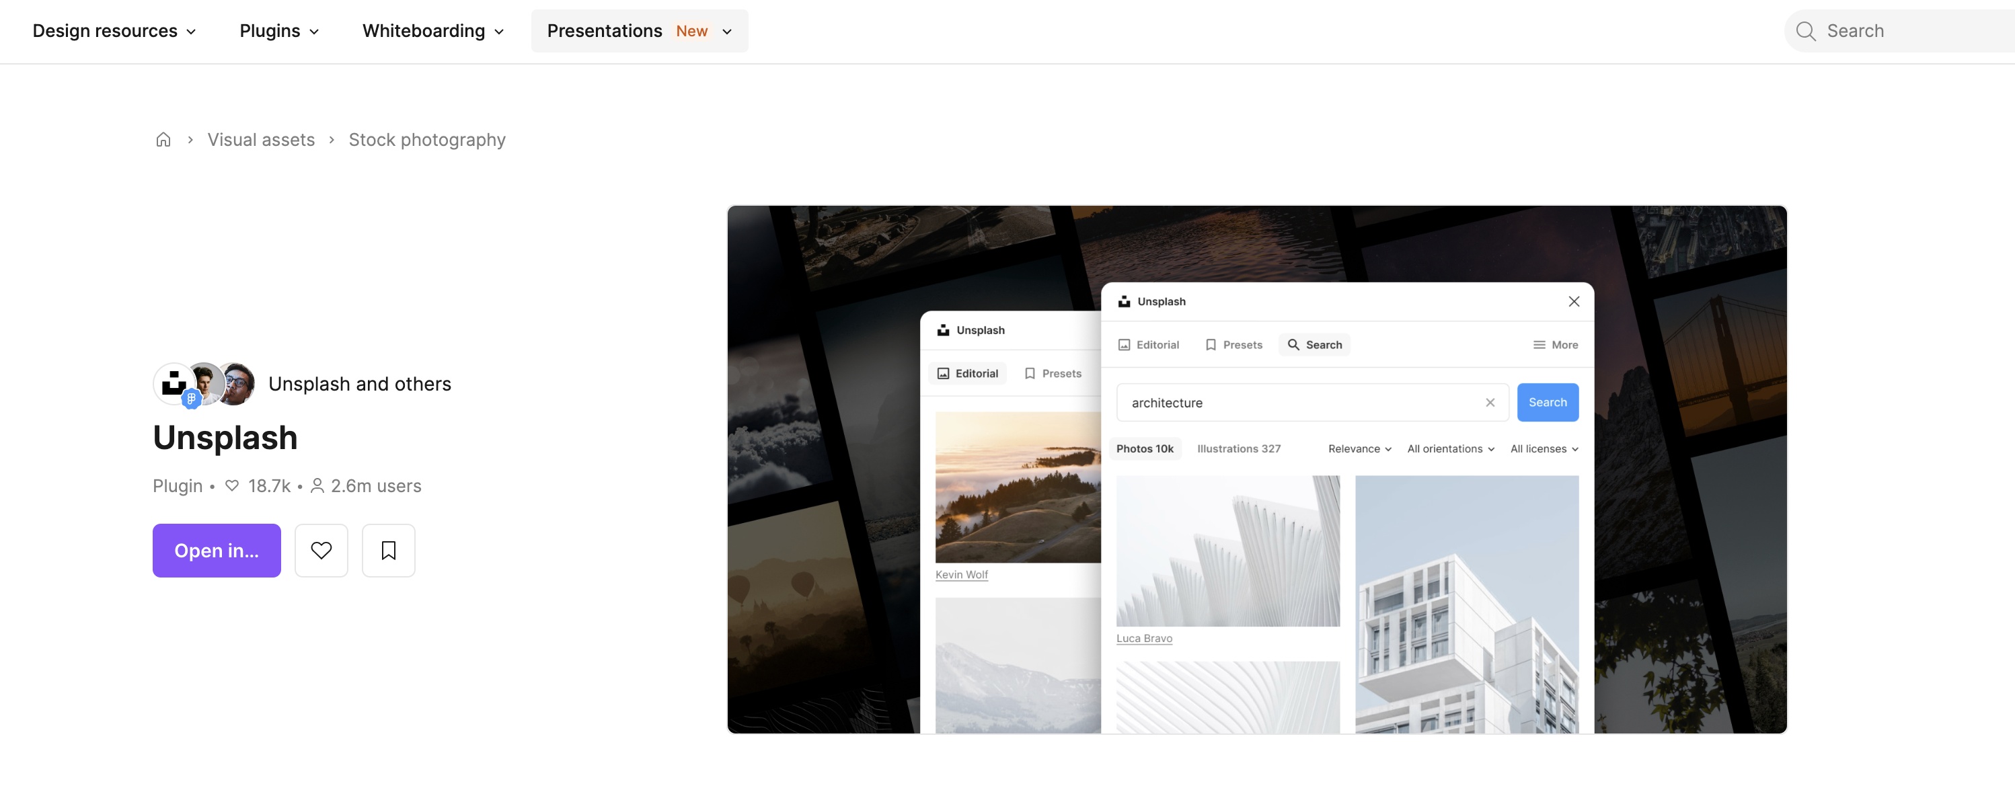The height and width of the screenshot is (796, 2015).
Task: Open the Design resources menu
Action: [x=114, y=32]
